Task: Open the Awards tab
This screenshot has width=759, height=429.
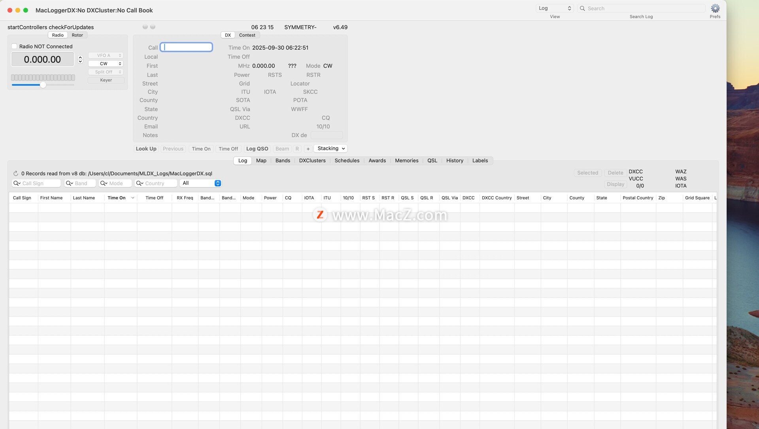Action: click(x=377, y=161)
